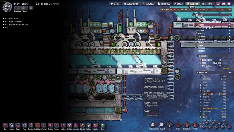Click the Building broken notification
Image resolution: width=234 pixels, height=132 pixels.
point(11,18)
